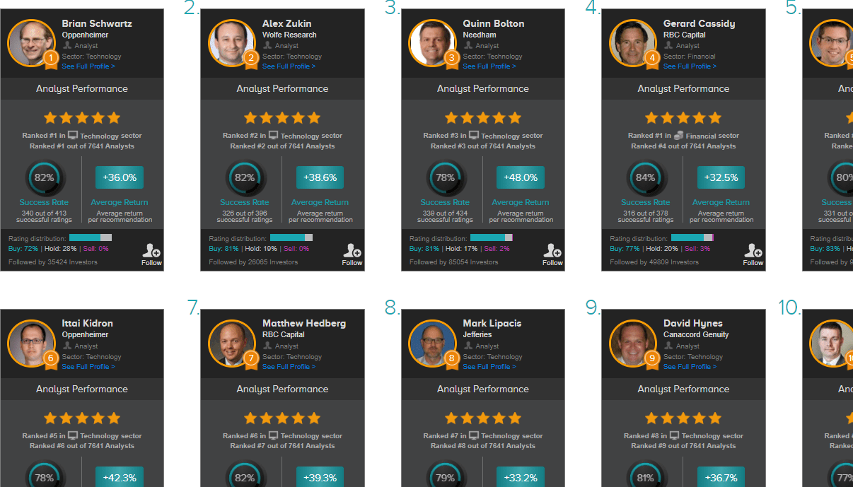This screenshot has width=853, height=487.
Task: Follow analyst Brian Schwartz
Action: coord(151,254)
